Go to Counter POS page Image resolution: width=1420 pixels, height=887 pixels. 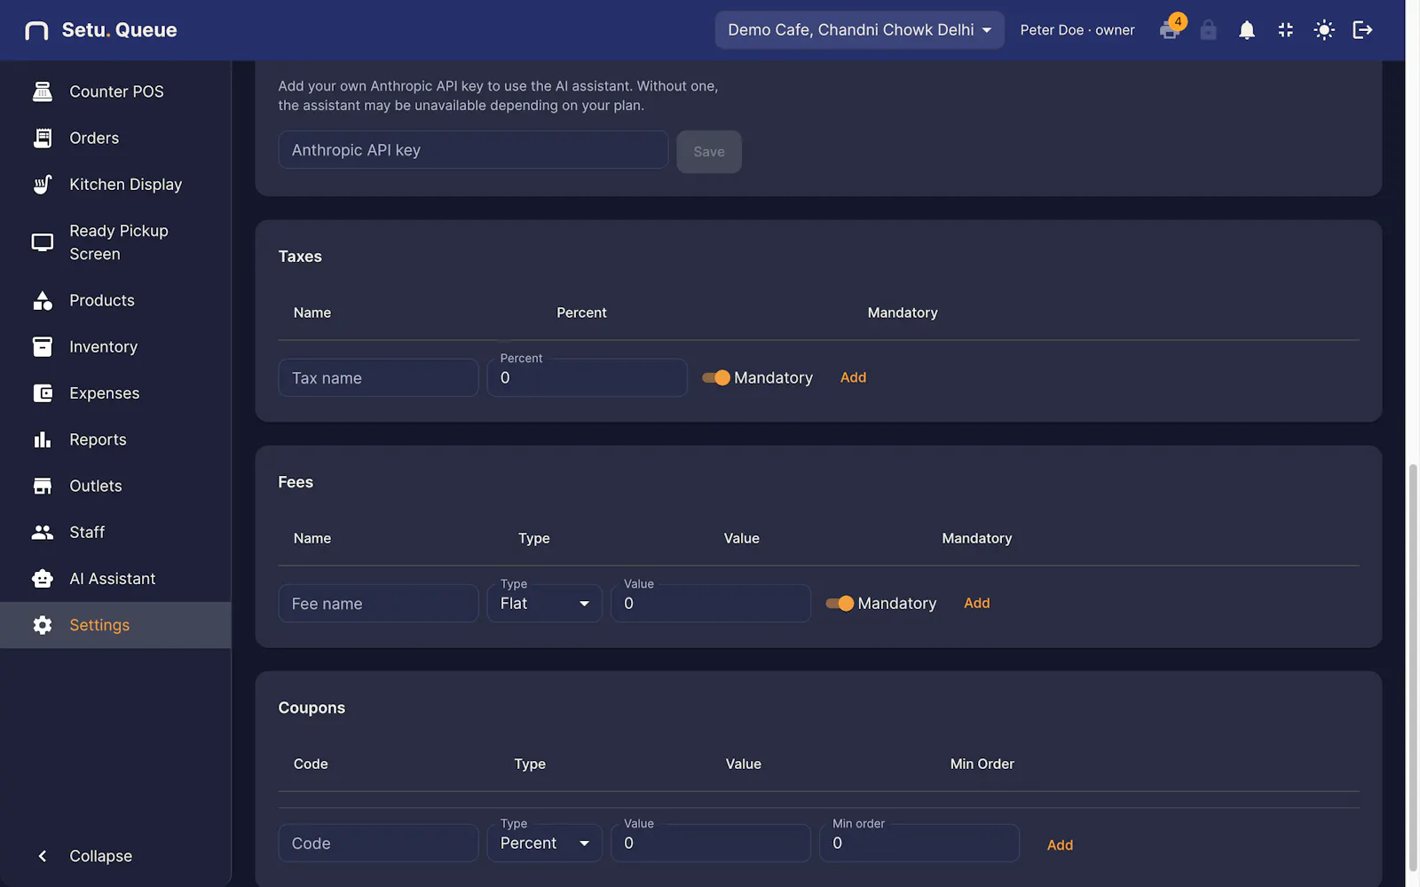[116, 91]
